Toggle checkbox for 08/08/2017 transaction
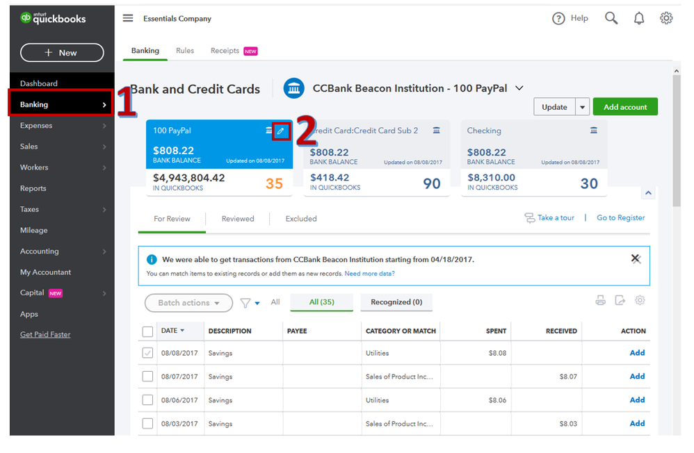 coord(147,352)
